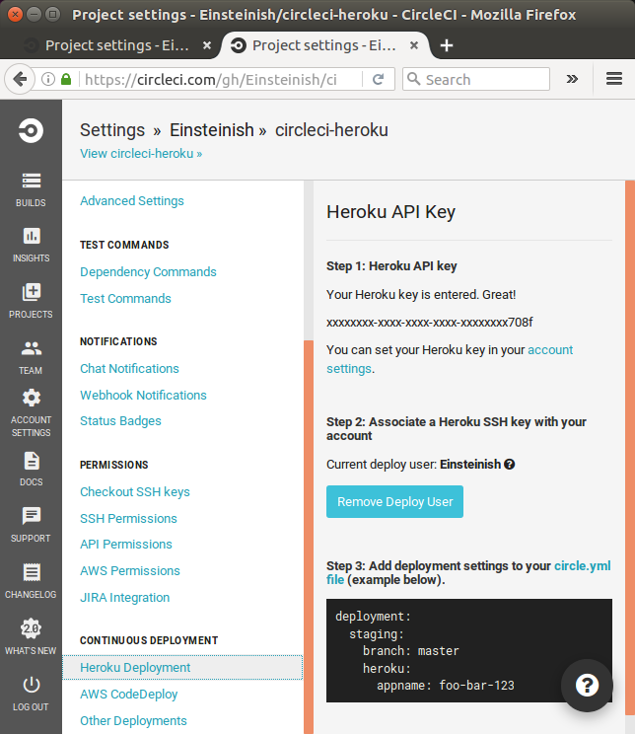Screen dimensions: 635x734
Task: Open Status Badges page
Action: point(120,421)
